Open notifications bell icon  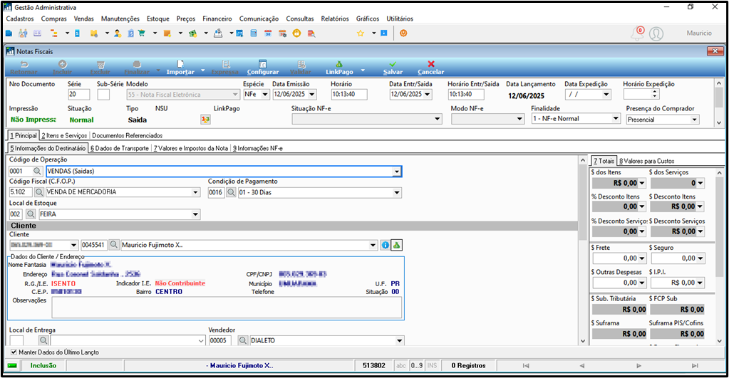[x=637, y=33]
